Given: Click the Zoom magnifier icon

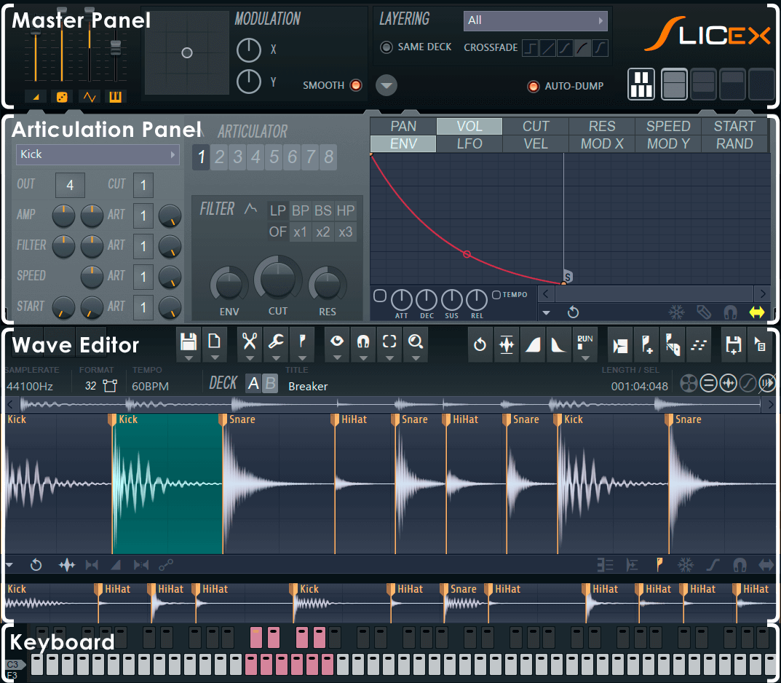Looking at the screenshot, I should pos(416,341).
